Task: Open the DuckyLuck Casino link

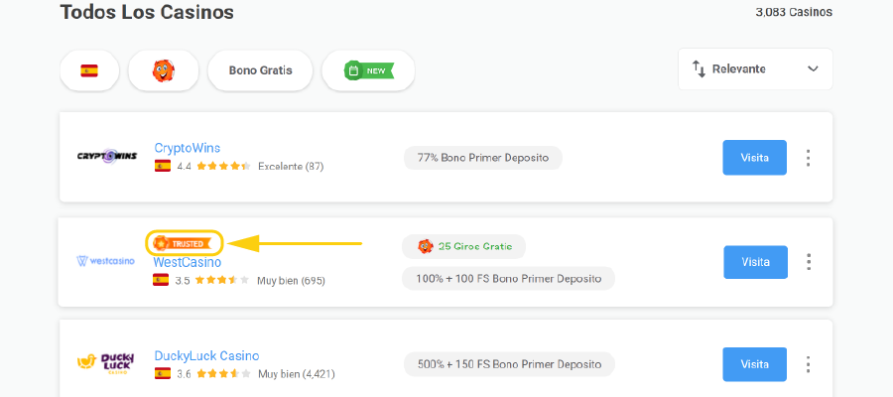Action: [x=206, y=355]
